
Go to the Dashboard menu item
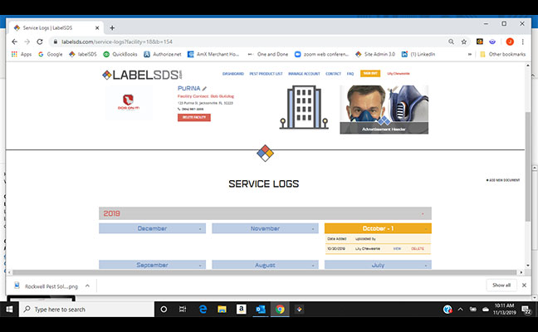tap(233, 74)
